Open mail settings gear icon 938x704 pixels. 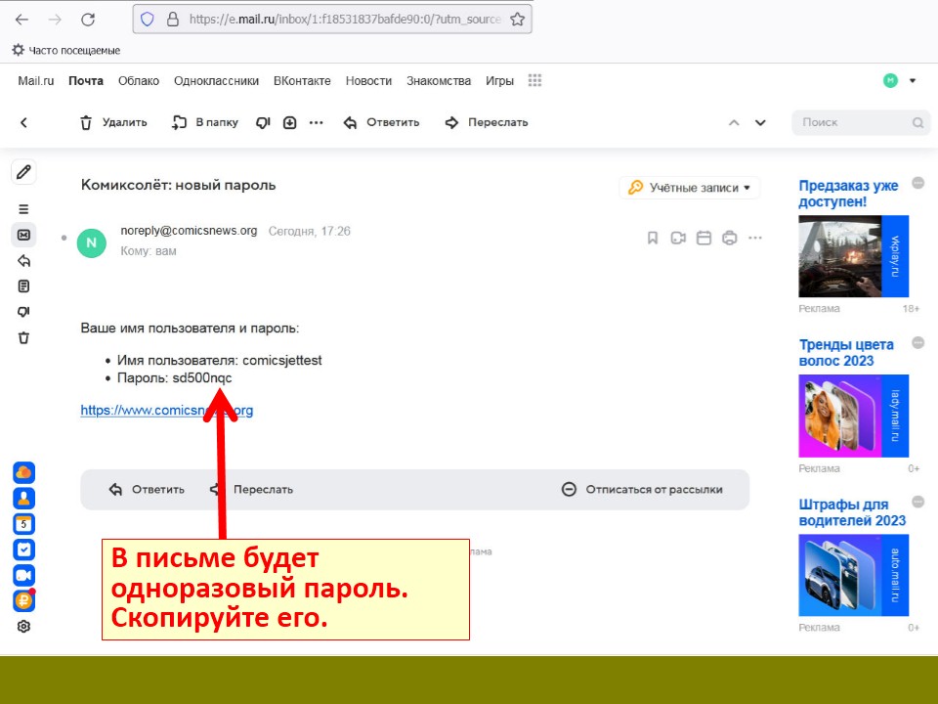23,627
